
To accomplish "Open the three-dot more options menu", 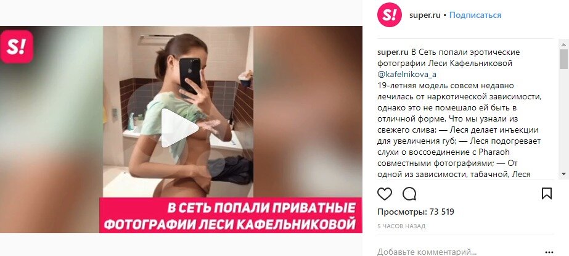I will (x=549, y=252).
